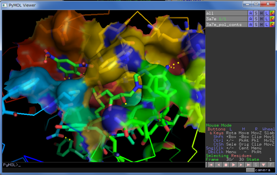The width and height of the screenshot is (277, 175).
Task: Toggle the sequence viewer S button
Action: pyautogui.click(x=255, y=165)
